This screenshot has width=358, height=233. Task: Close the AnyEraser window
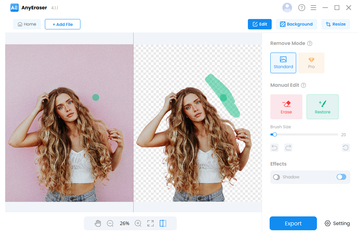[349, 8]
